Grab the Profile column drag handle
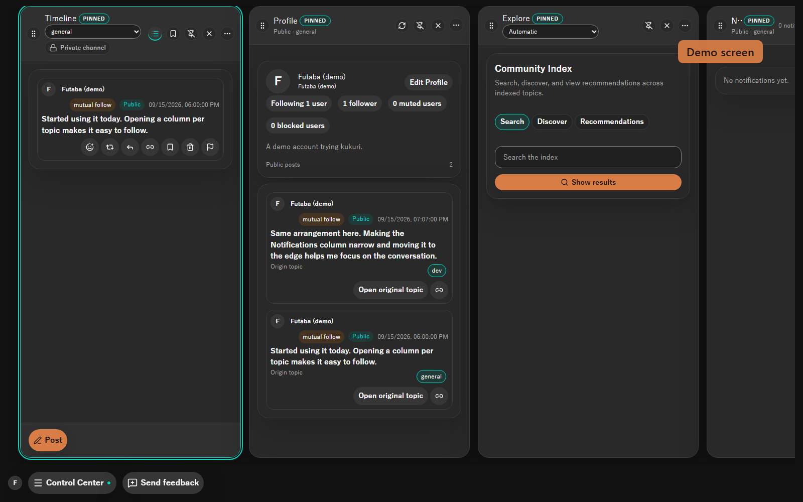803x502 pixels. pos(262,26)
